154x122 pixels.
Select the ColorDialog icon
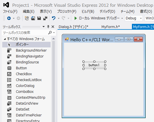pos(9,86)
